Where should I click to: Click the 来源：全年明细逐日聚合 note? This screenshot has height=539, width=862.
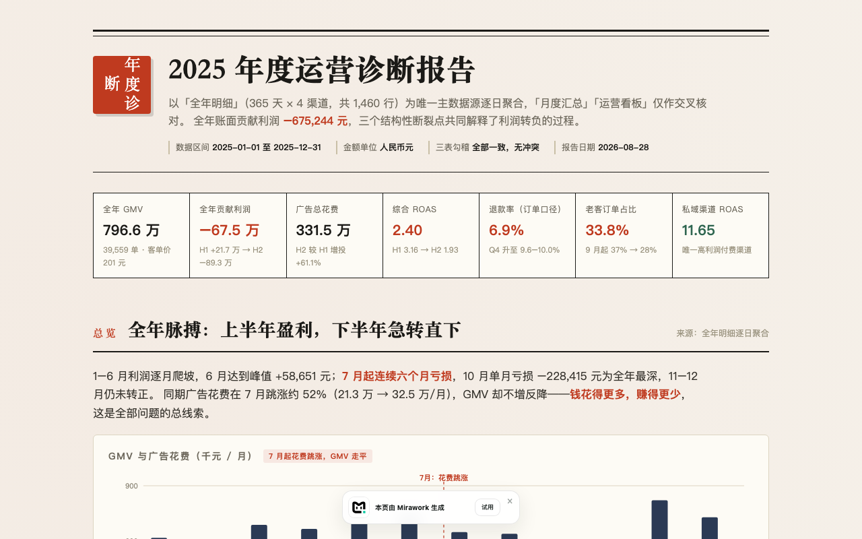[723, 333]
